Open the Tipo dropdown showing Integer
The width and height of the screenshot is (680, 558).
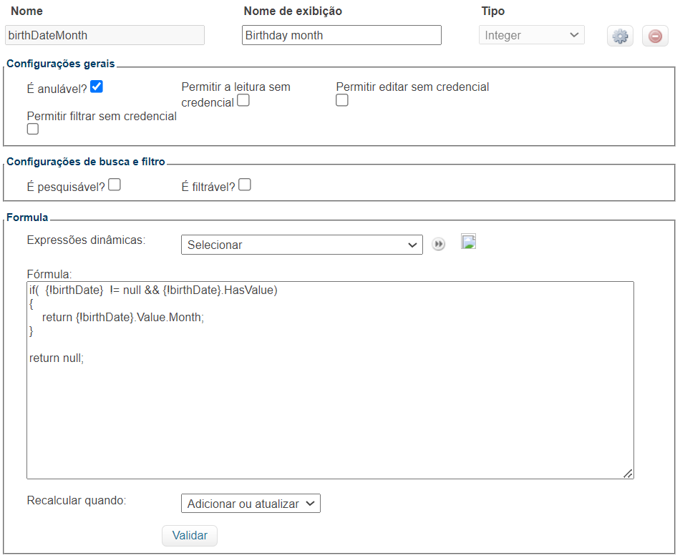(531, 35)
